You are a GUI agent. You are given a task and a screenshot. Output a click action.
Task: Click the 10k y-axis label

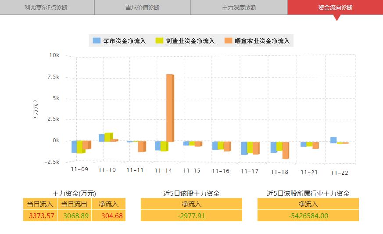(x=54, y=55)
